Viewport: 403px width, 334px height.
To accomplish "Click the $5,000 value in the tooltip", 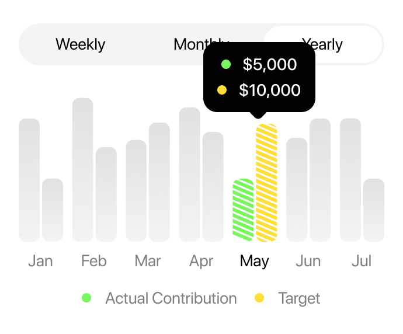I will [270, 64].
